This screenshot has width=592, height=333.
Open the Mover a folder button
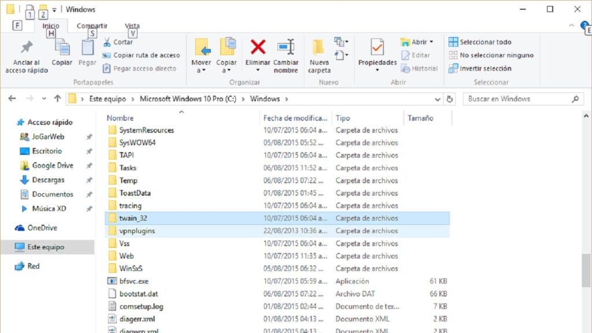point(201,56)
